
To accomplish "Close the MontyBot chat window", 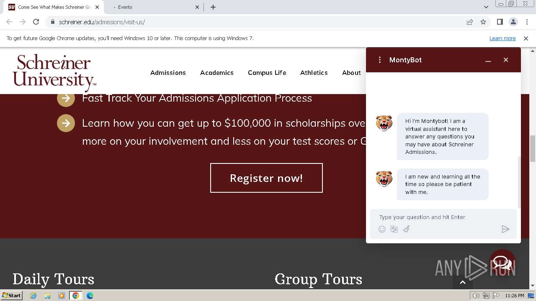I will [x=506, y=60].
